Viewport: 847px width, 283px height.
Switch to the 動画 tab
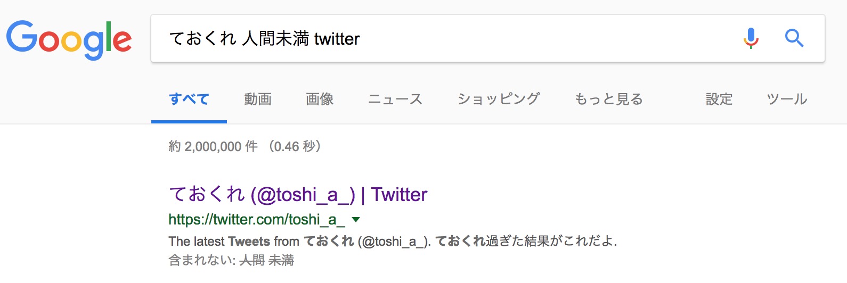[258, 99]
